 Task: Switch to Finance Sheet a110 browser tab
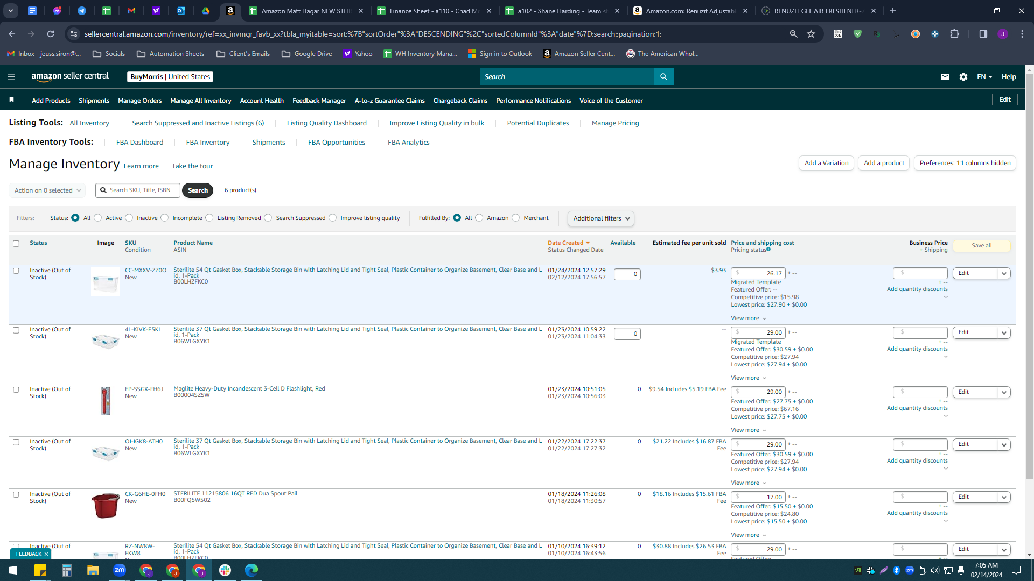pos(434,11)
